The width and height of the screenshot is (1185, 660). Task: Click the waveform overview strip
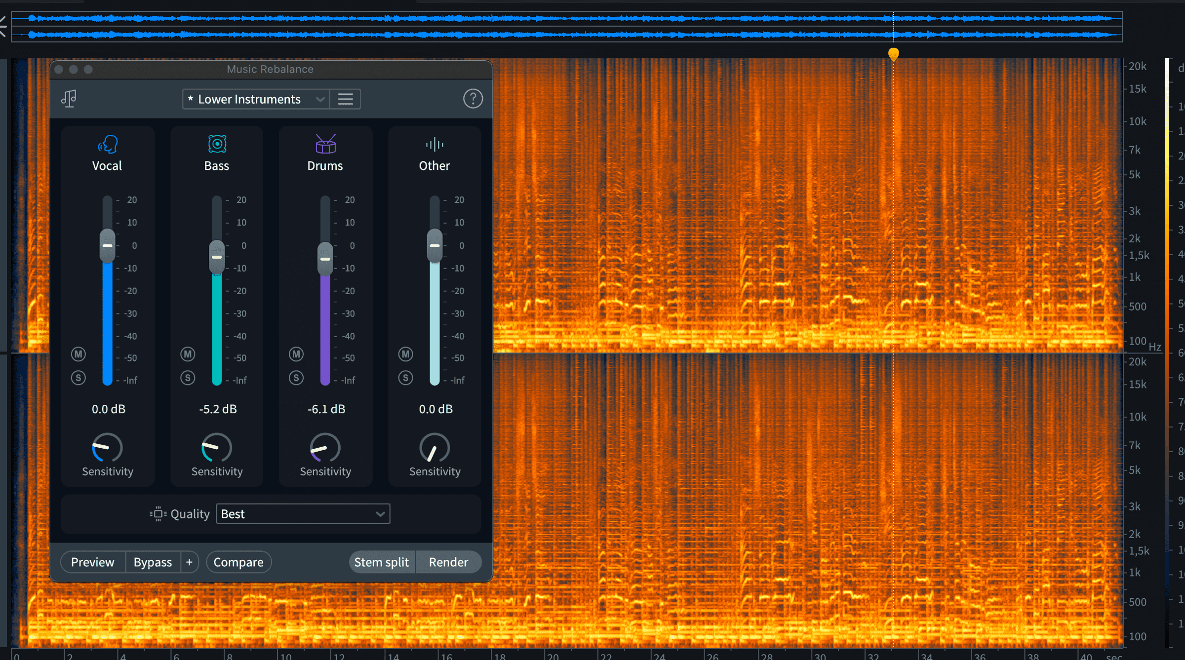[x=567, y=27]
